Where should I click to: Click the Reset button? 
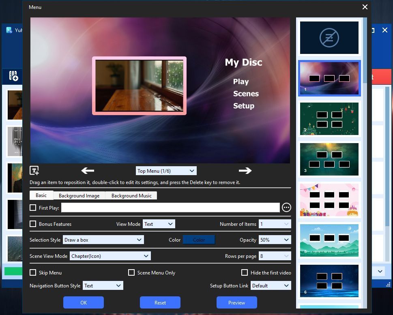tap(160, 302)
